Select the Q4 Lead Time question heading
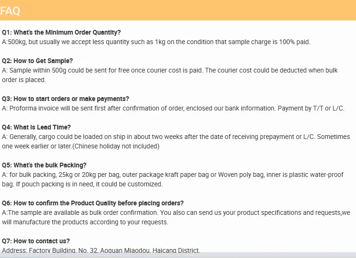Viewport: 356px width, 258px height. (37, 127)
